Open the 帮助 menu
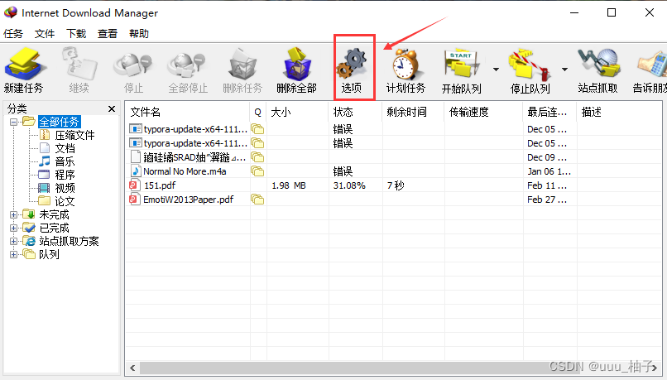Image resolution: width=667 pixels, height=380 pixels. tap(139, 34)
